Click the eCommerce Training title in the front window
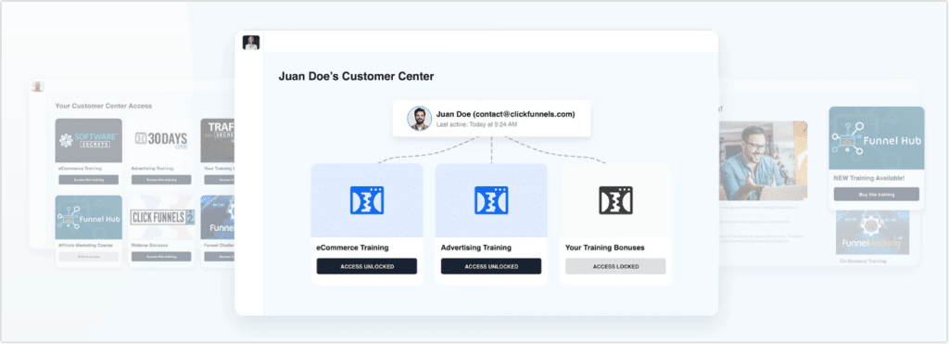 352,248
